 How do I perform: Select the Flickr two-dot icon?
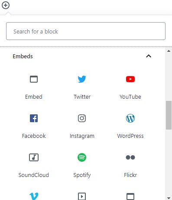click(130, 157)
